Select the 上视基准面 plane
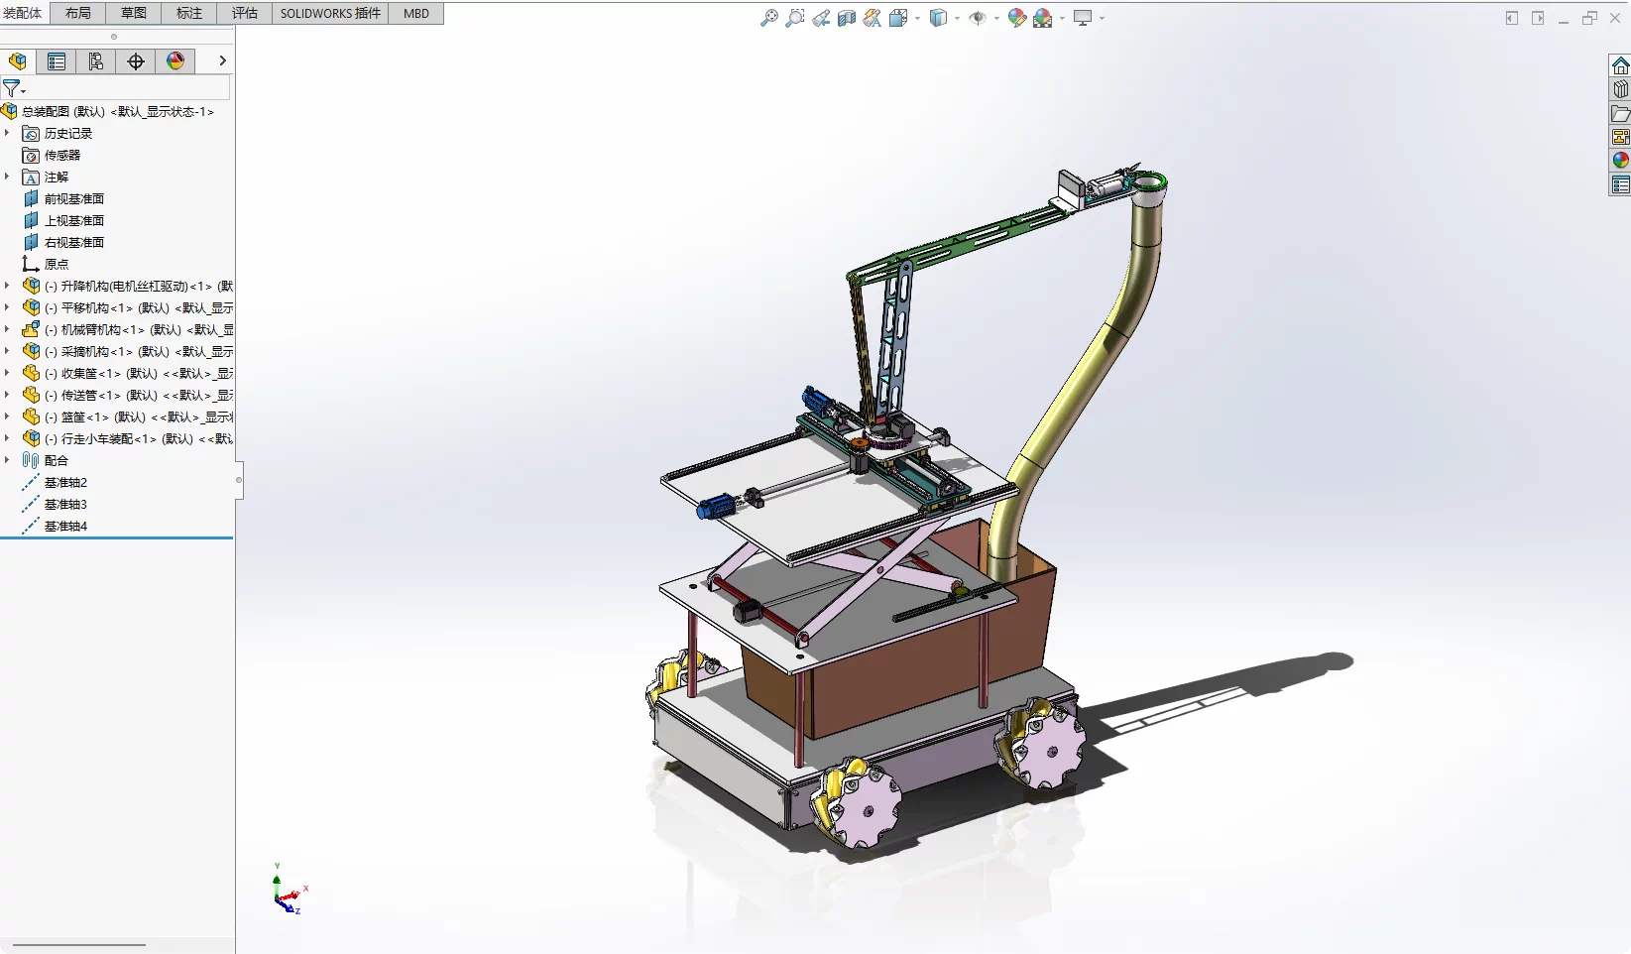Screen dimensions: 1631x954 pyautogui.click(x=63, y=221)
